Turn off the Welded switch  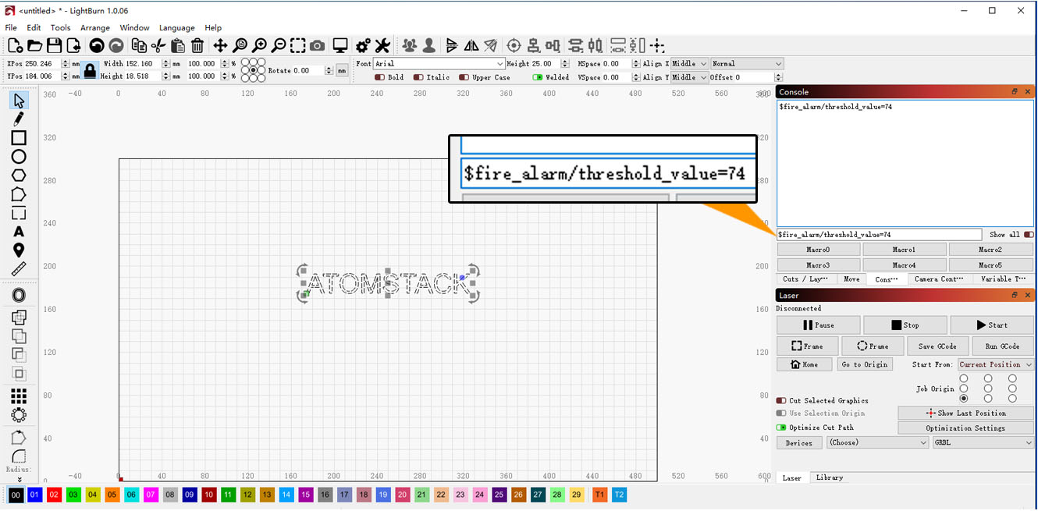click(538, 77)
